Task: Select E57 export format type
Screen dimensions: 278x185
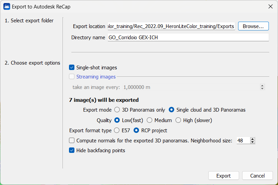Action: (x=117, y=131)
